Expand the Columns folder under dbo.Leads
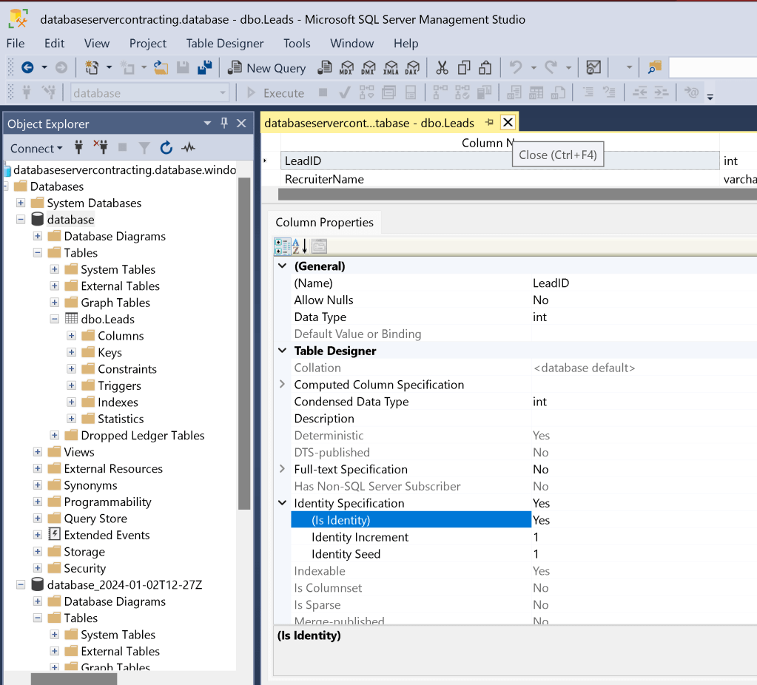Screen dimensions: 757x685 click(72, 336)
